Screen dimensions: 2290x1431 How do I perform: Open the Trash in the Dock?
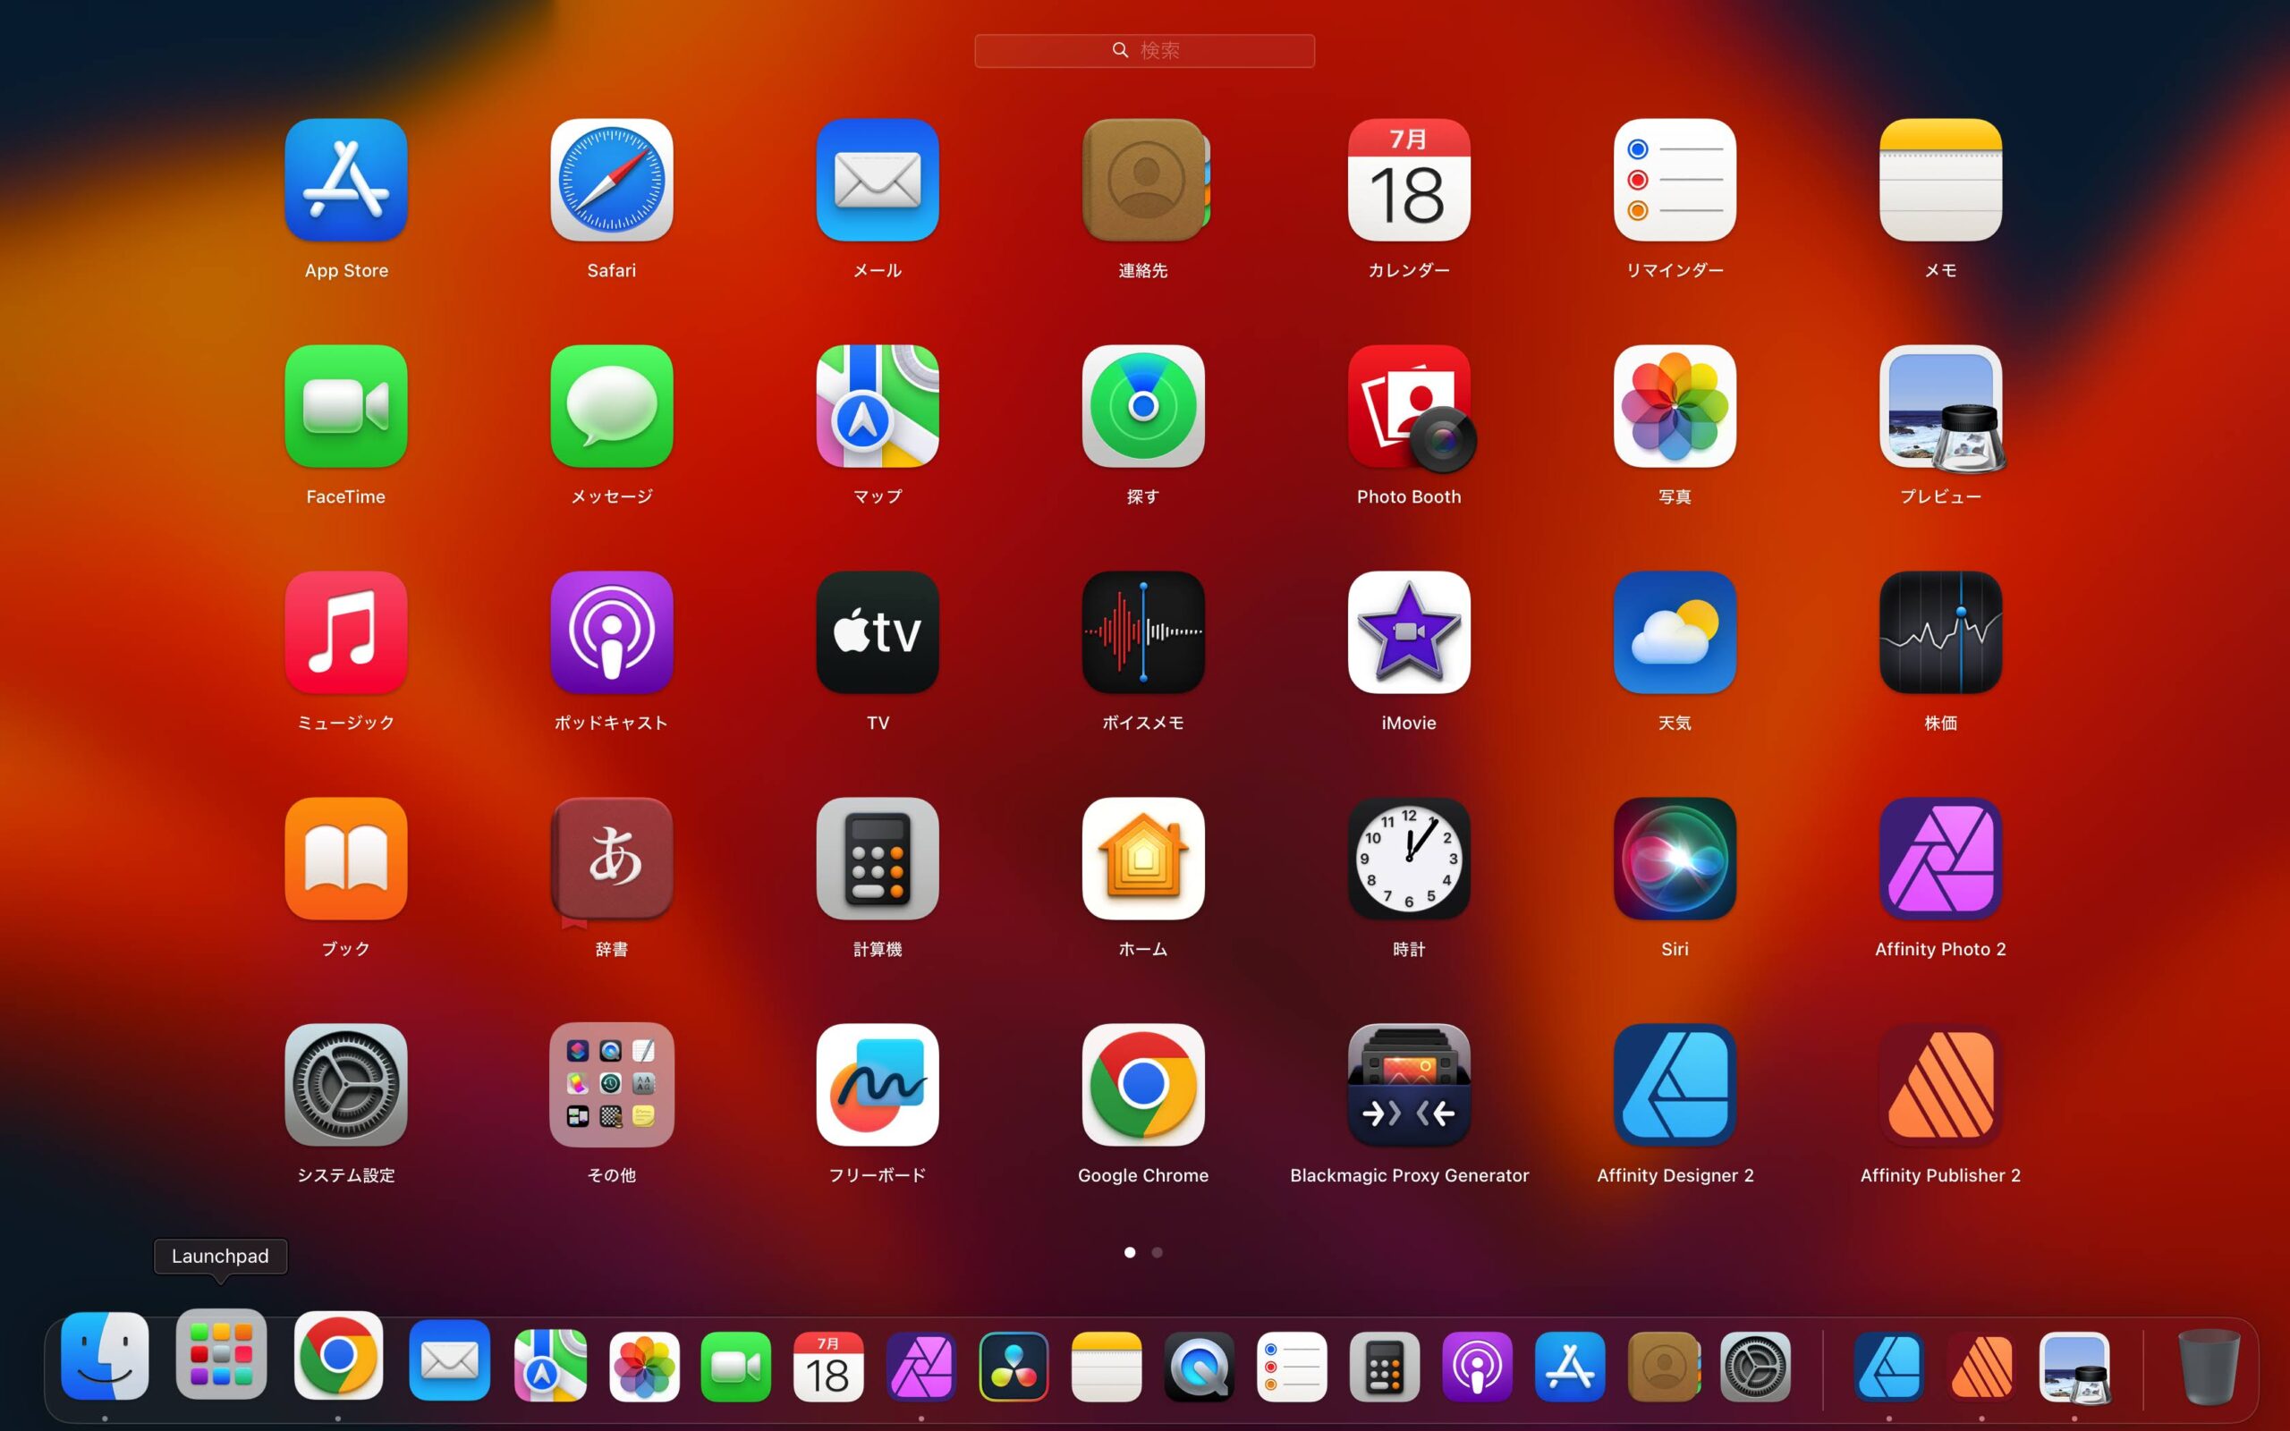[2208, 1367]
